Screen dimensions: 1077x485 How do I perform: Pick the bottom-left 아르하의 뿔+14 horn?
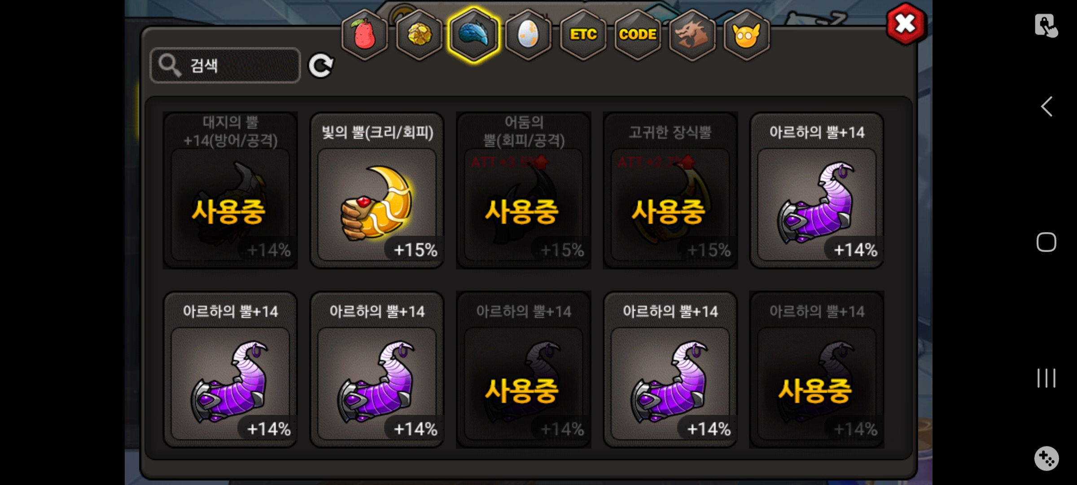point(230,369)
